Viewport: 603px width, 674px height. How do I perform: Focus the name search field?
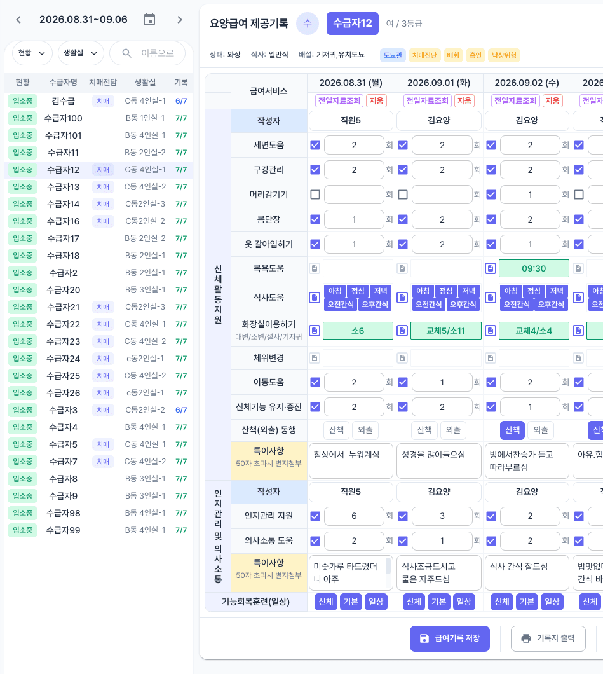click(147, 53)
